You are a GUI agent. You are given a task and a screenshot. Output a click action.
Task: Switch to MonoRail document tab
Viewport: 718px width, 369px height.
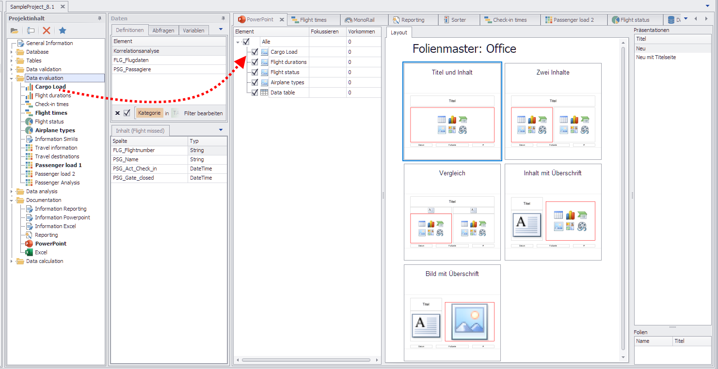click(x=364, y=20)
